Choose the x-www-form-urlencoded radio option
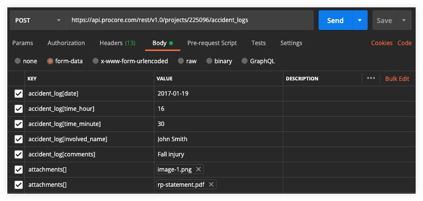The image size is (423, 201). tap(130, 61)
